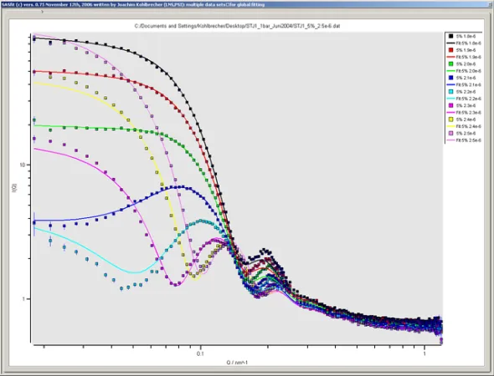Screen dimensions: 494x376
Task: Click the red square '5% 1.9e-6' legend marker
Action: 450,50
